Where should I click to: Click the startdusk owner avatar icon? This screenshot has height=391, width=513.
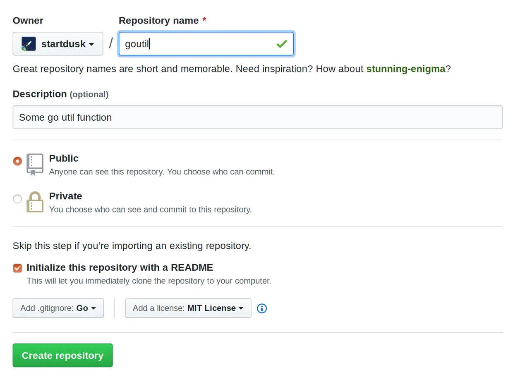point(29,44)
